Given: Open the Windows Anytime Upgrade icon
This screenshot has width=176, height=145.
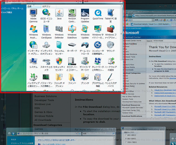Looking at the screenshot, I should pyautogui.click(x=33, y=32).
